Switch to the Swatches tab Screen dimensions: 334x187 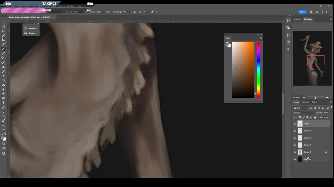297,19
